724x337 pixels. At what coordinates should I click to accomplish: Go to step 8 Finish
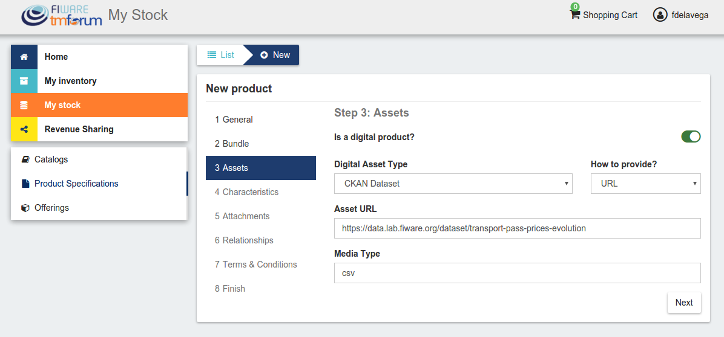[x=261, y=289]
